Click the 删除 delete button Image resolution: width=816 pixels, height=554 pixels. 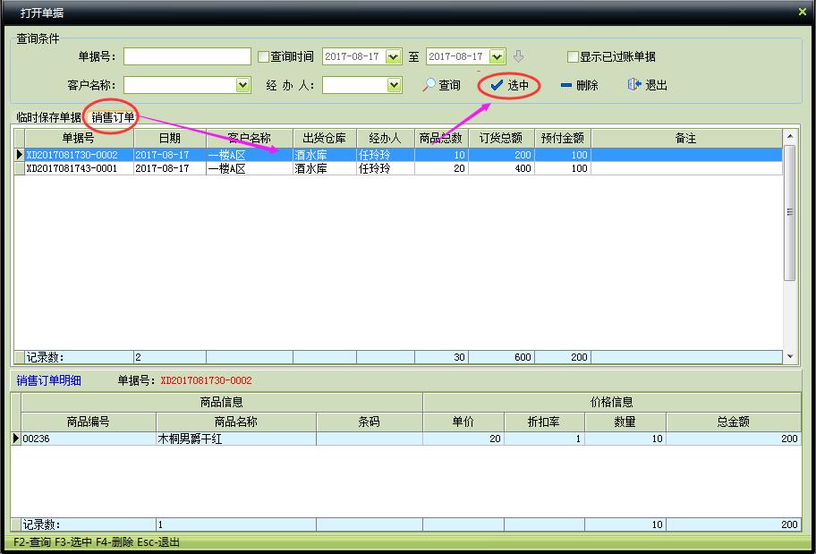point(579,85)
